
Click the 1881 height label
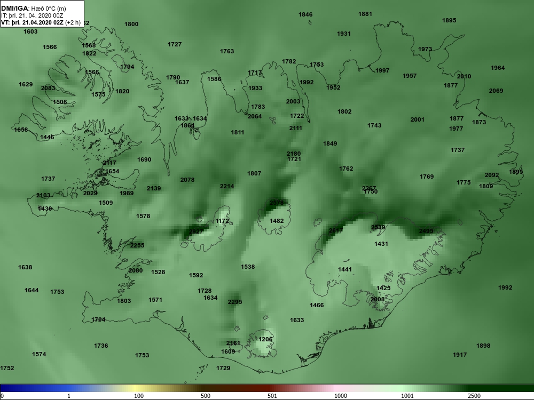(365, 14)
